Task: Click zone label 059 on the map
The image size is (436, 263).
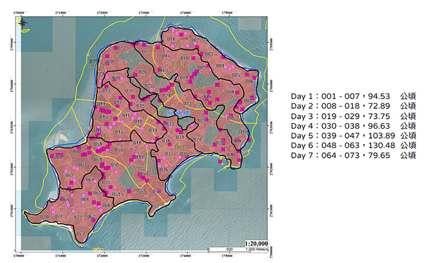Action: (x=98, y=160)
